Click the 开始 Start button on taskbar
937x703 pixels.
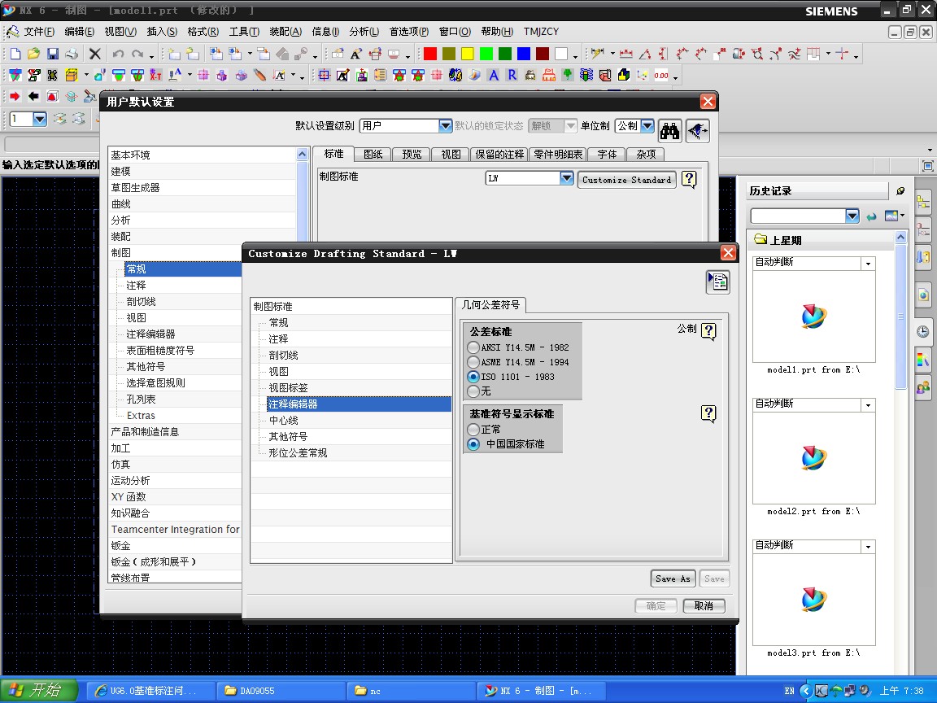[39, 691]
